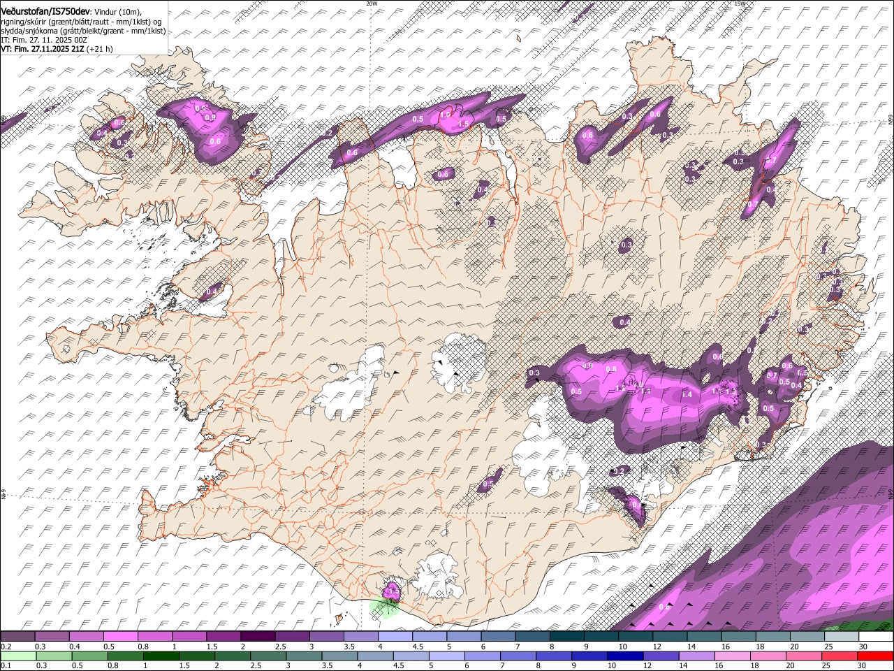Select the white upper swatch starting at 30
This screenshot has width=894, height=671.
click(874, 636)
